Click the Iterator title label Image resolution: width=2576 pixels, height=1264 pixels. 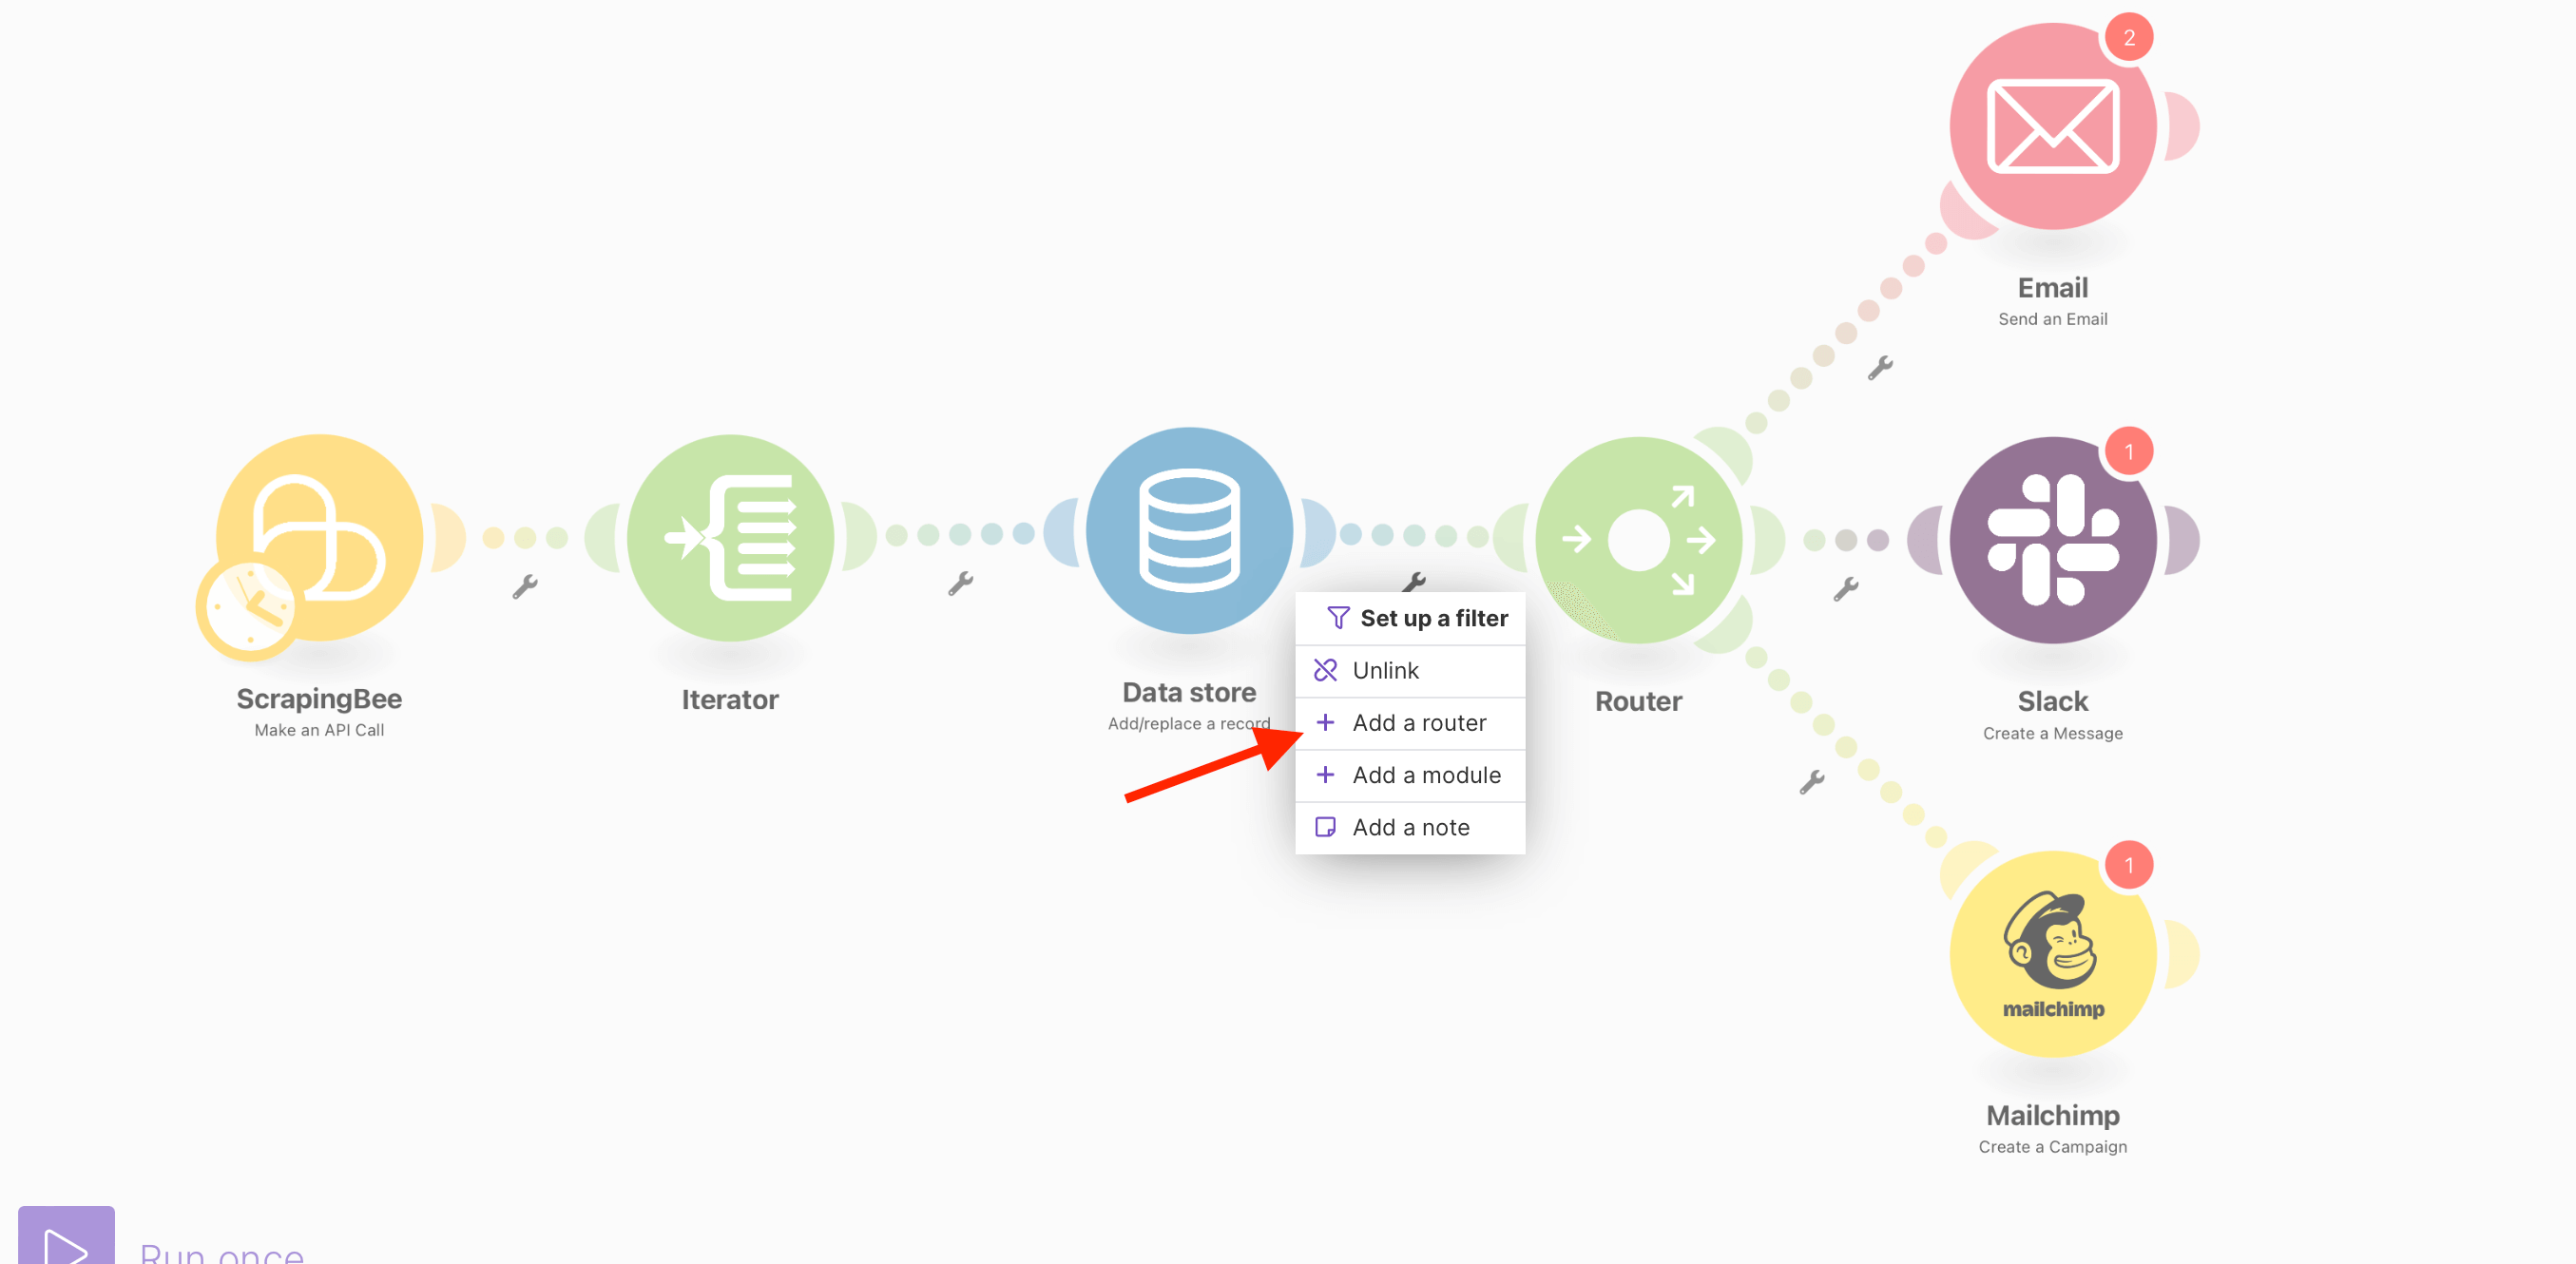[x=730, y=699]
